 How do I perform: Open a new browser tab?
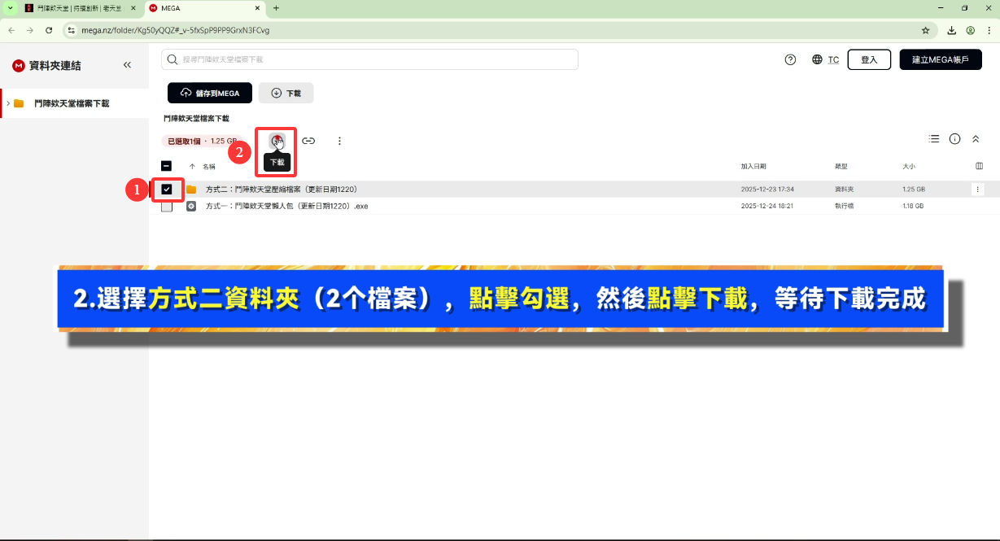[276, 8]
